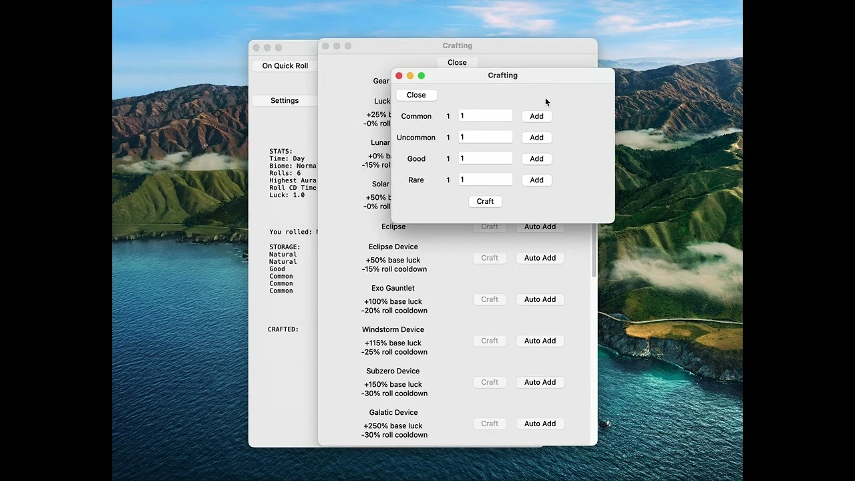Viewport: 855px width, 481px height.
Task: Click the Close button above the Common row
Action: (416, 95)
